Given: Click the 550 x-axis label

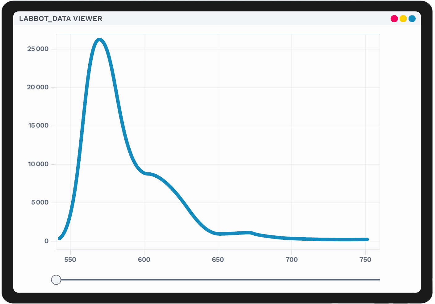Looking at the screenshot, I should tap(70, 260).
